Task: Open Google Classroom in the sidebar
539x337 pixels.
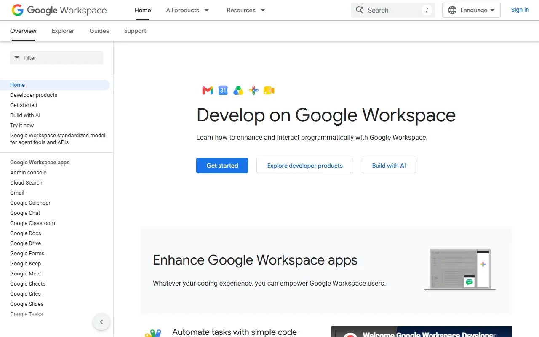Action: [x=32, y=223]
